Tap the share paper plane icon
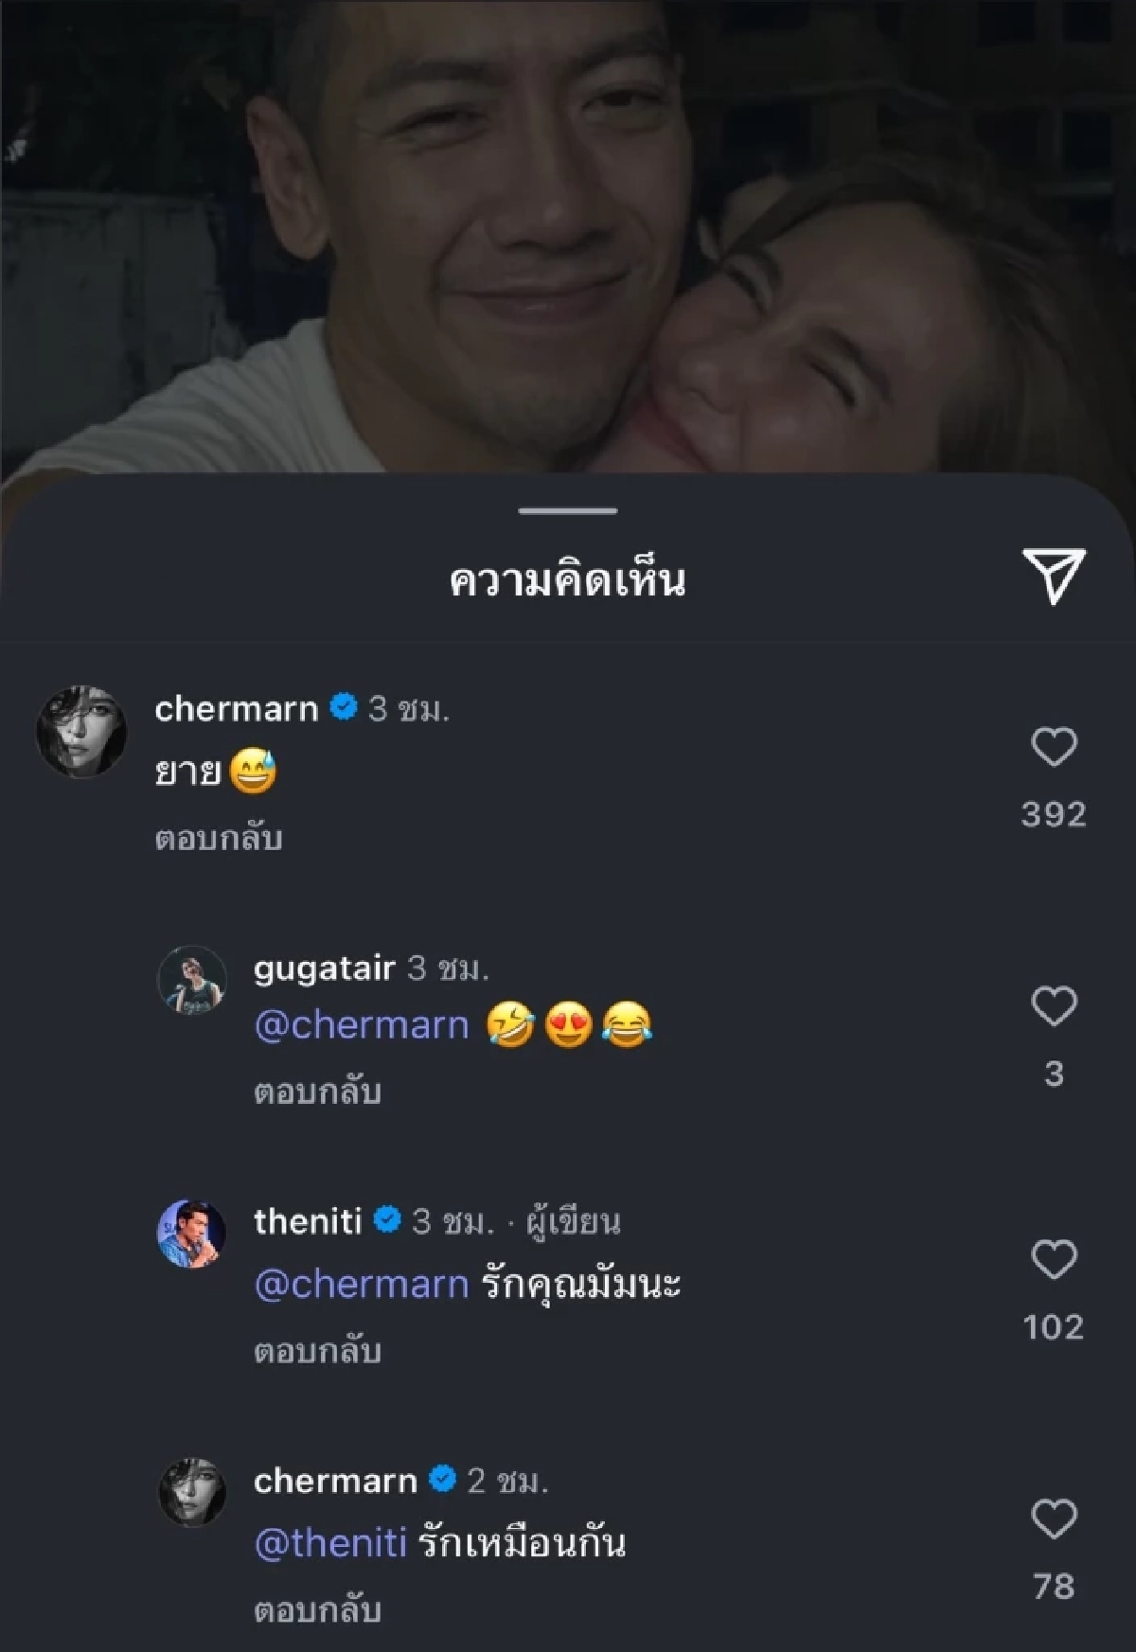The image size is (1136, 1652). coord(1054,577)
